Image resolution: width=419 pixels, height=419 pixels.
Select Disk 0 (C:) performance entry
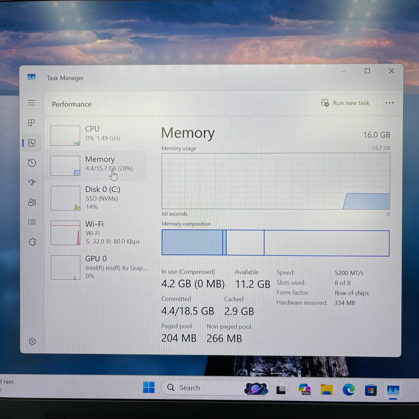(x=98, y=198)
